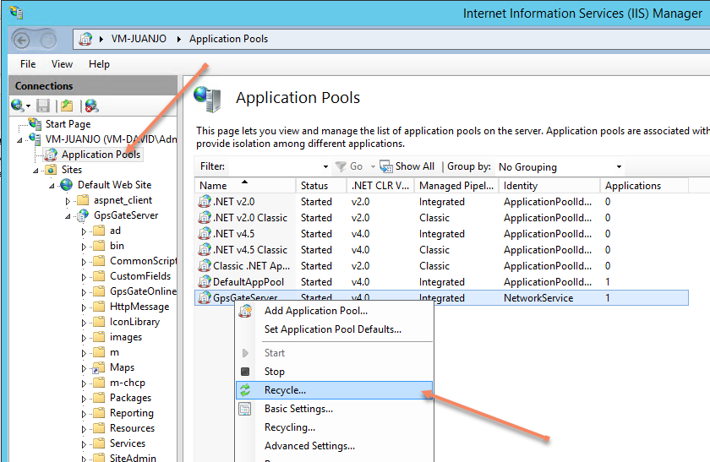Click the Sites folder icon
The height and width of the screenshot is (462, 710).
(52, 170)
